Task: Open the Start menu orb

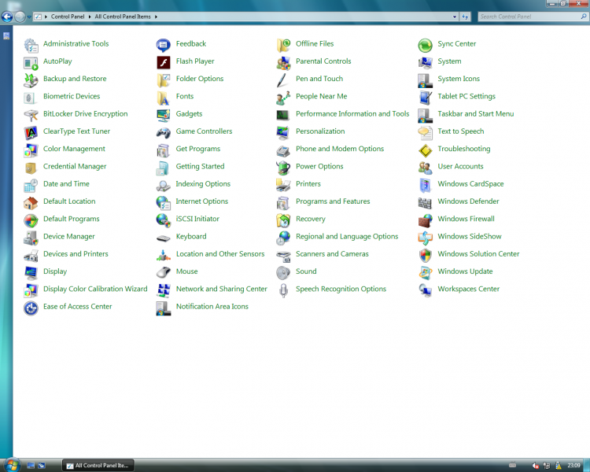Action: coord(11,465)
